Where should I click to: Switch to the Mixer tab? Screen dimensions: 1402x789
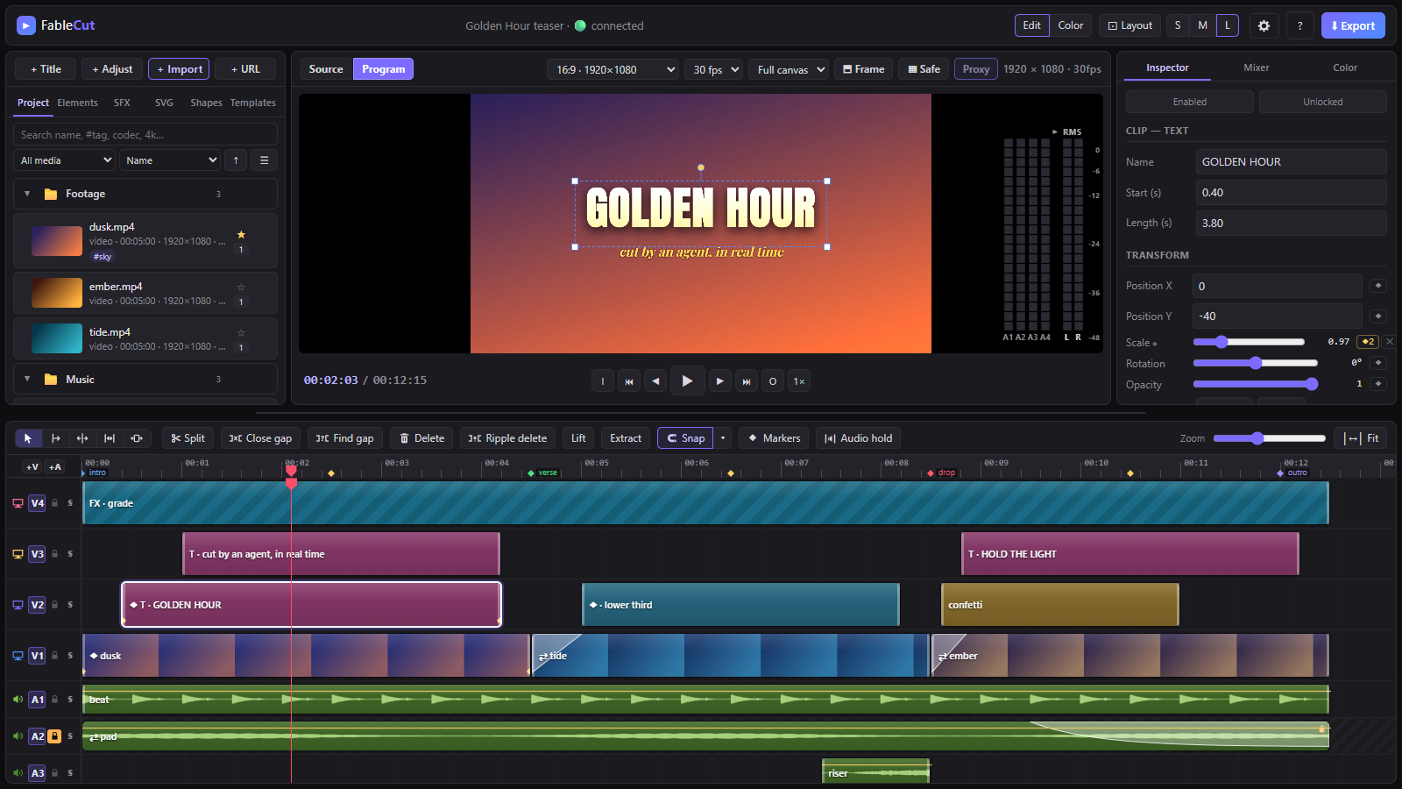1256,68
